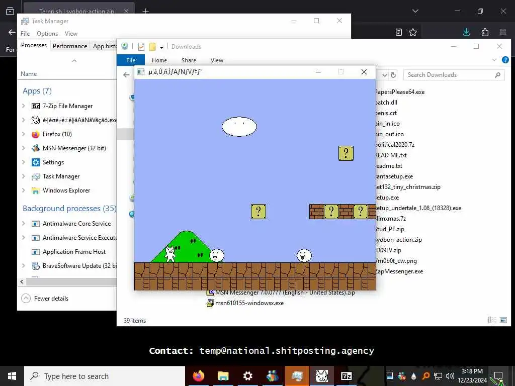Screen dimensions: 515x386
Task: Click the water drop tray icon
Action: point(413,376)
